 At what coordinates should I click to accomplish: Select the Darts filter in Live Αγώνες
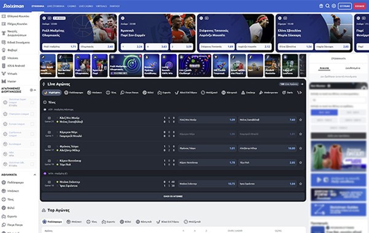pos(287,93)
